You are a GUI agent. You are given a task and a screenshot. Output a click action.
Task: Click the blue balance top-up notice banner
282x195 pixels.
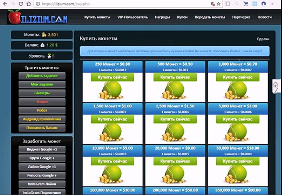[x=175, y=51]
